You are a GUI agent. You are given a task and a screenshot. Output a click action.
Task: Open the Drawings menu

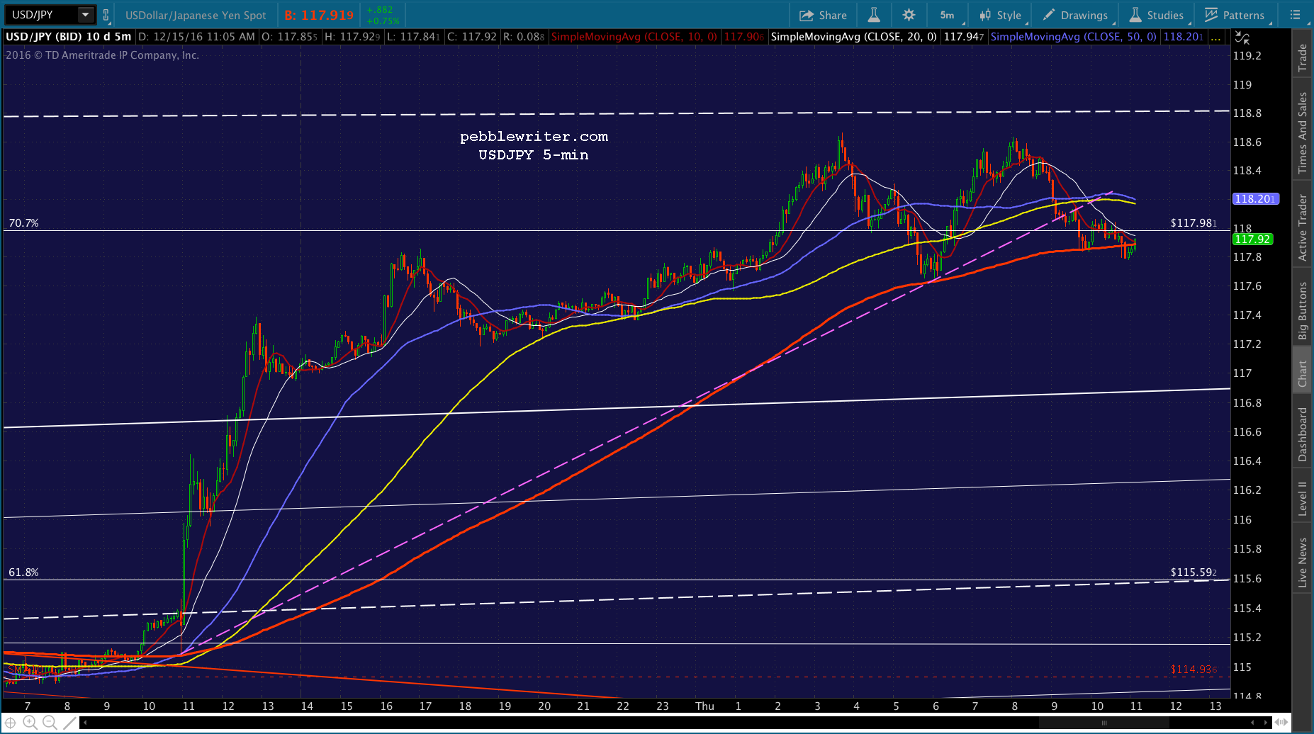[x=1076, y=15]
